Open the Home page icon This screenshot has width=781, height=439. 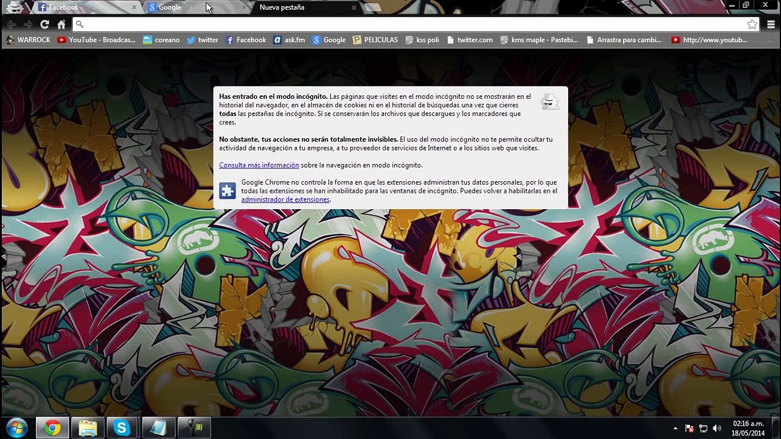pos(61,24)
